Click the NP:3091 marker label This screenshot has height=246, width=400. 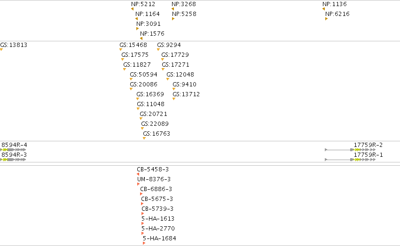tap(149, 23)
